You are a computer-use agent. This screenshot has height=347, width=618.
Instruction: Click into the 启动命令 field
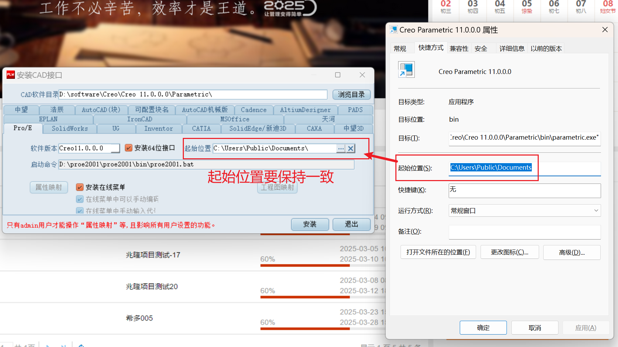tap(206, 165)
